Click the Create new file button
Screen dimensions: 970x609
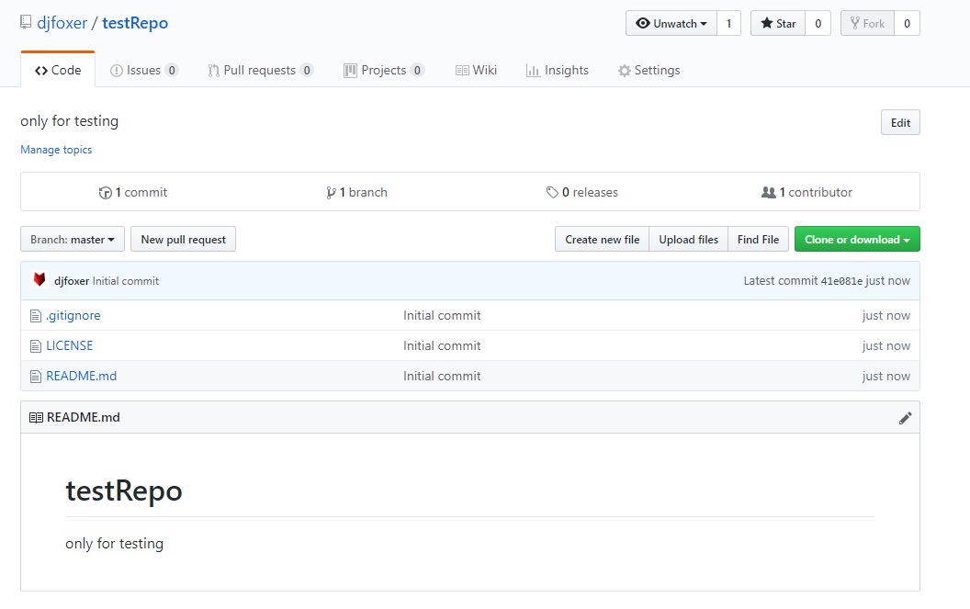tap(602, 240)
